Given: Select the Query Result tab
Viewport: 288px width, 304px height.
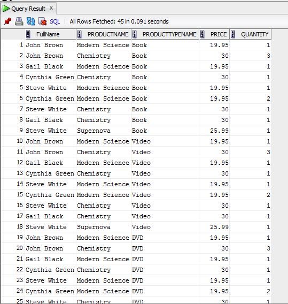Looking at the screenshot, I should point(28,9).
